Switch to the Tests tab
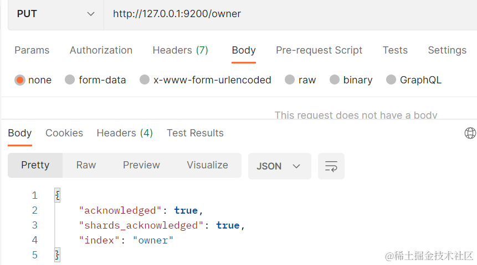Viewport: 477px width, 265px height. tap(395, 50)
